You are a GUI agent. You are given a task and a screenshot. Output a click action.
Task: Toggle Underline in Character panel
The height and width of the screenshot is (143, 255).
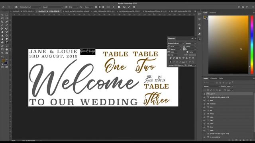(x=190, y=58)
